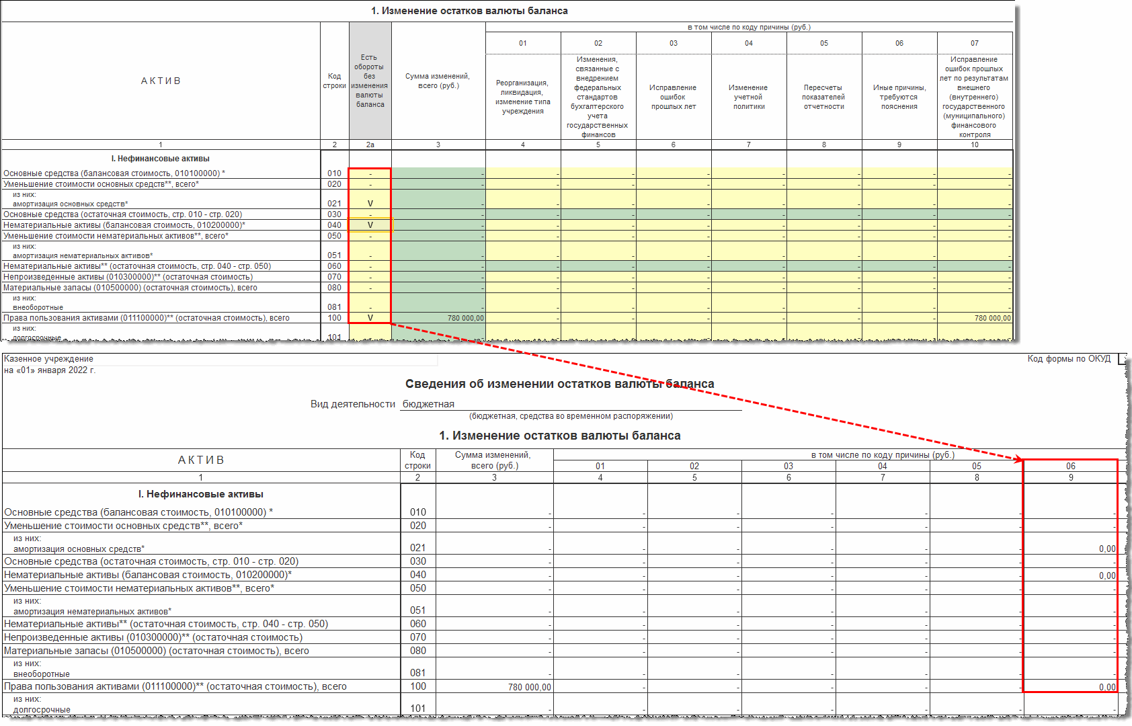Select the 'Есть обороты без изменения валюты баланса' header

click(x=370, y=81)
